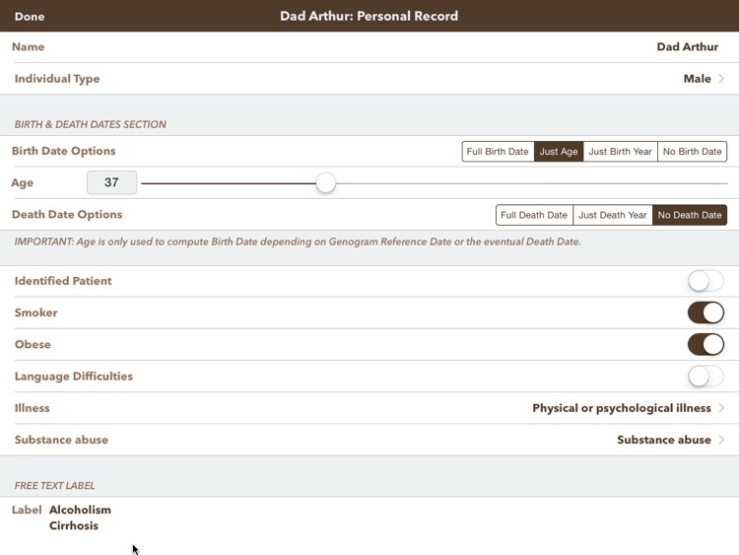Turn off the Smoker switch
Screen dimensions: 739x555
point(705,312)
